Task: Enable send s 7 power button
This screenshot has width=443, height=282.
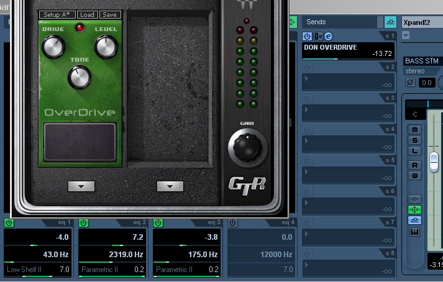Action: (x=307, y=222)
